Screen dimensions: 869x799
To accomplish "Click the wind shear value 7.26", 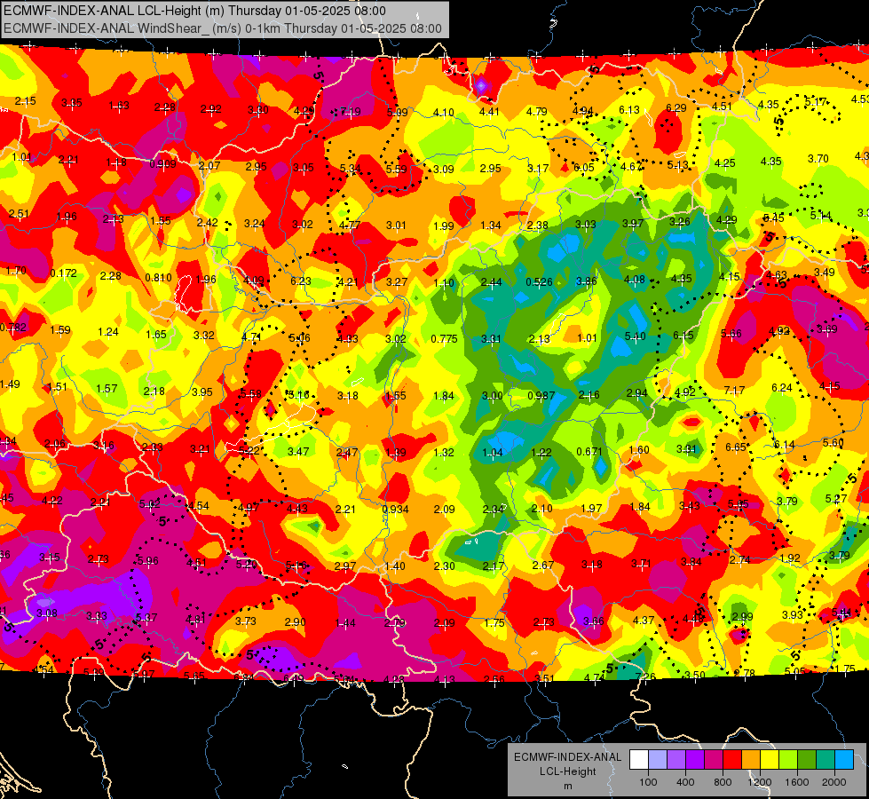I will (x=645, y=676).
